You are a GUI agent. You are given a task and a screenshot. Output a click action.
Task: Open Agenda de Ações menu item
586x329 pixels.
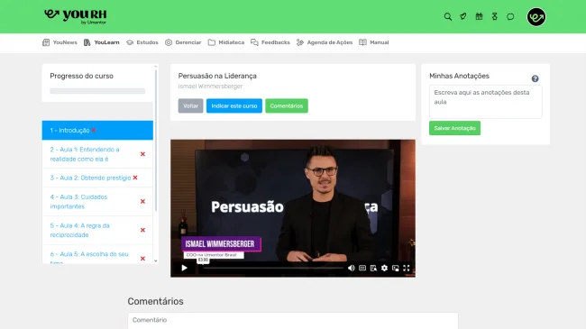(325, 42)
